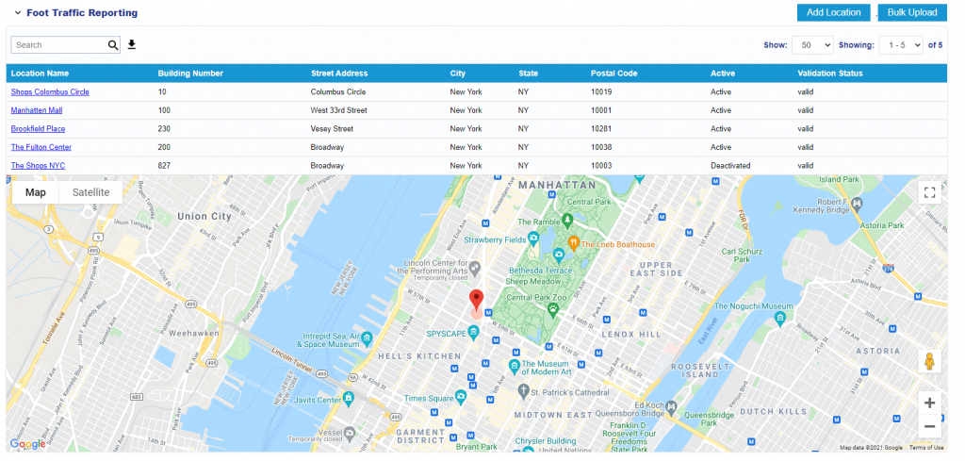Click the Terms of Use link

[x=926, y=448]
